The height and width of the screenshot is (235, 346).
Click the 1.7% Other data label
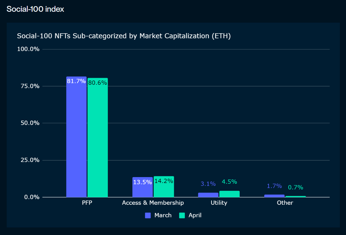click(274, 186)
